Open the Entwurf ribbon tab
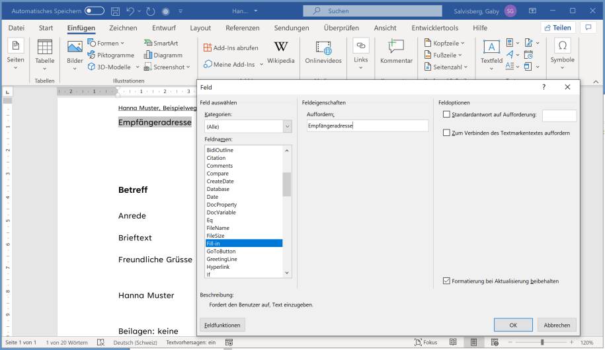Image resolution: width=605 pixels, height=350 pixels. tap(163, 28)
